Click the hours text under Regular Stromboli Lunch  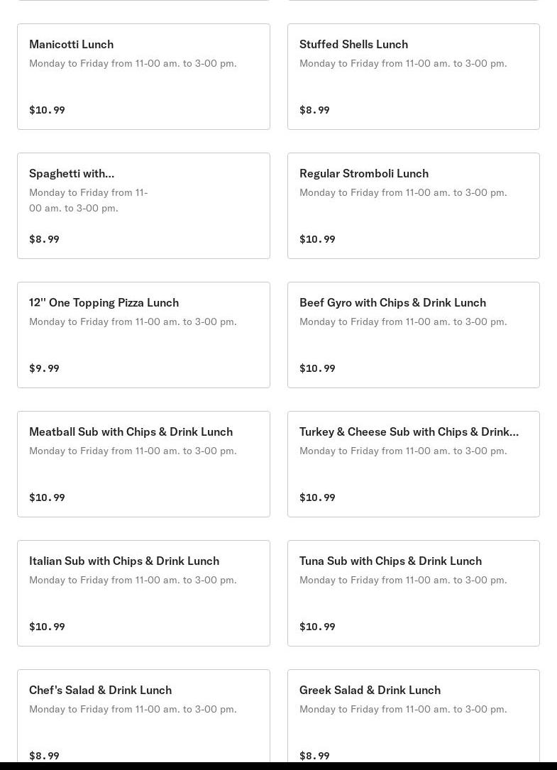click(x=403, y=192)
